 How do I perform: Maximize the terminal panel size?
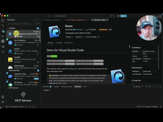pos(157,86)
